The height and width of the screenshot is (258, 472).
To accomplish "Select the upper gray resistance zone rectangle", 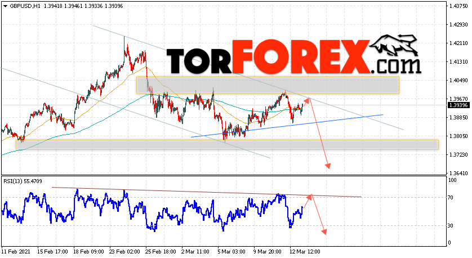I will pos(268,86).
